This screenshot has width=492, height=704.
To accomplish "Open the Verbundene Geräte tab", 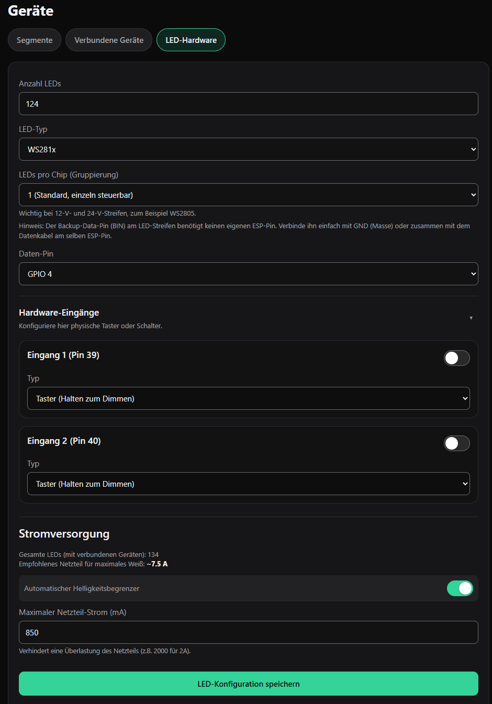I will 109,40.
